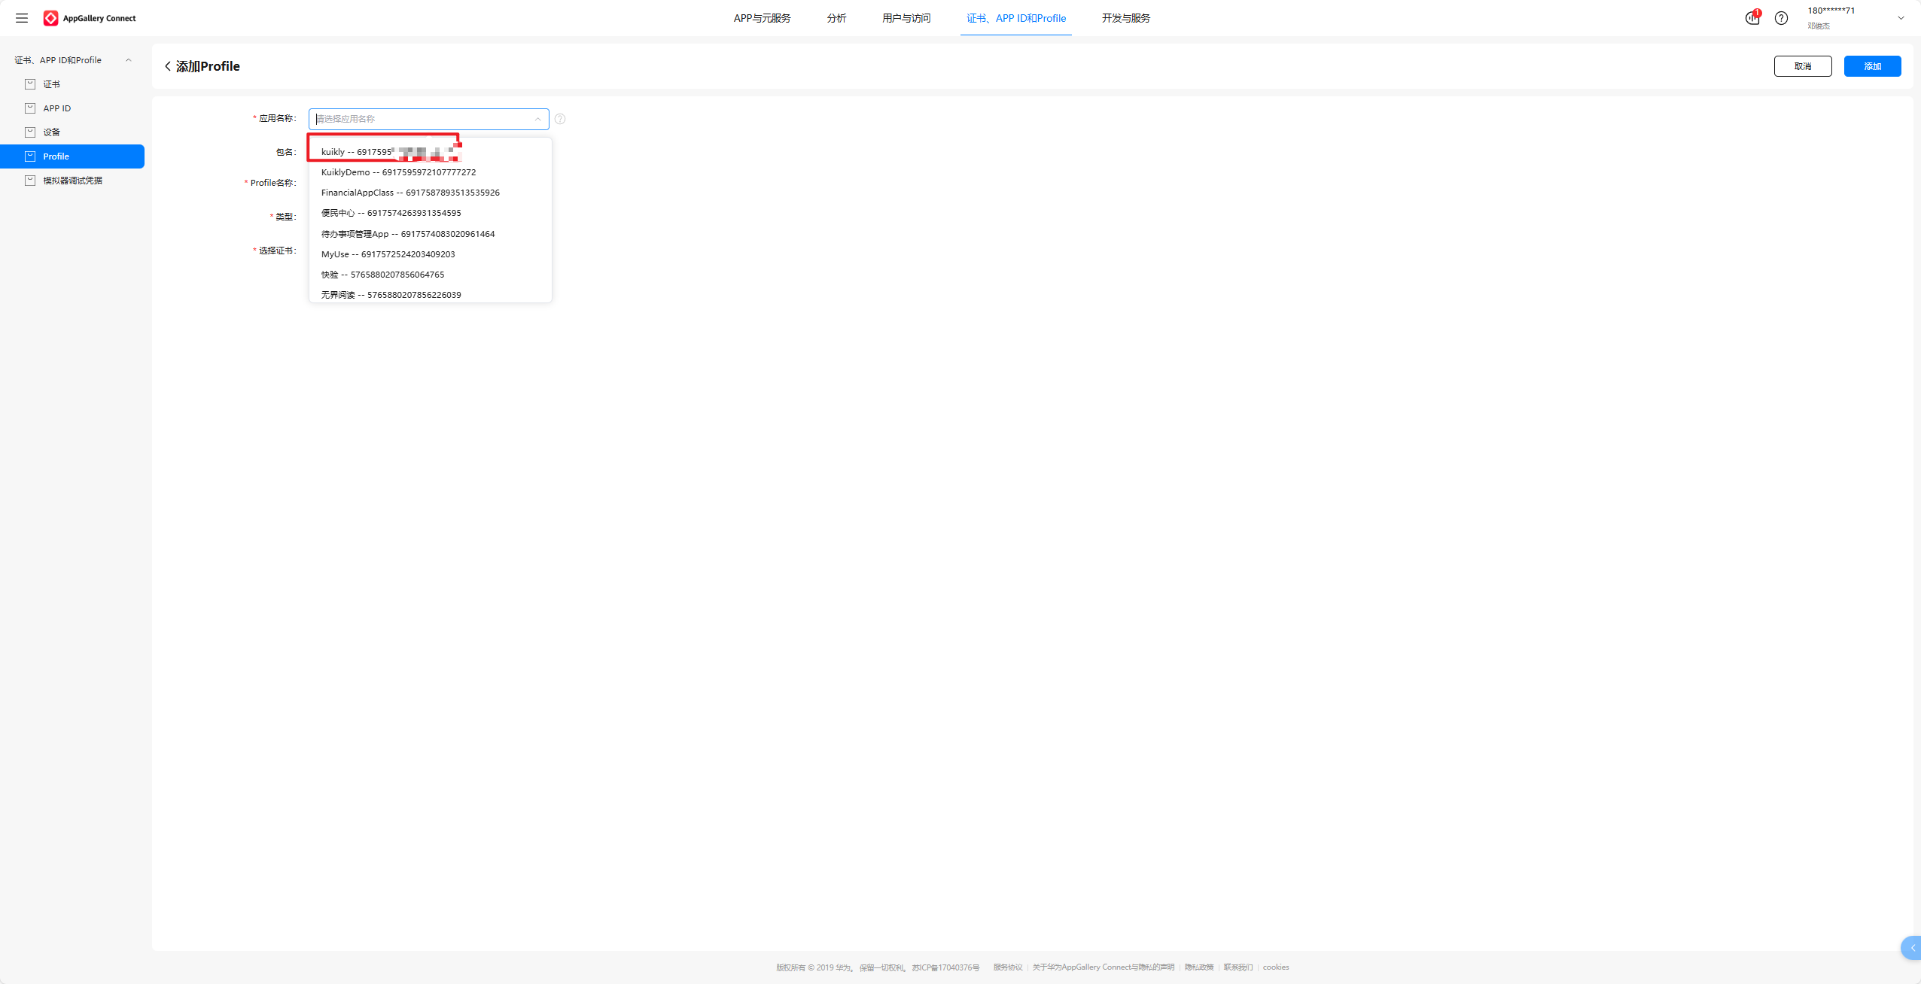Select KuiklyDemo from the app list
1921x984 pixels.
click(x=398, y=172)
